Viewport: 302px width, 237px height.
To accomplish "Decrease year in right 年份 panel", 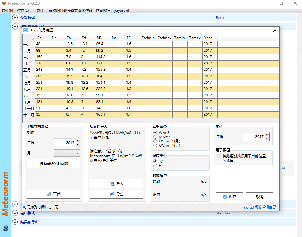I will 267,139.
